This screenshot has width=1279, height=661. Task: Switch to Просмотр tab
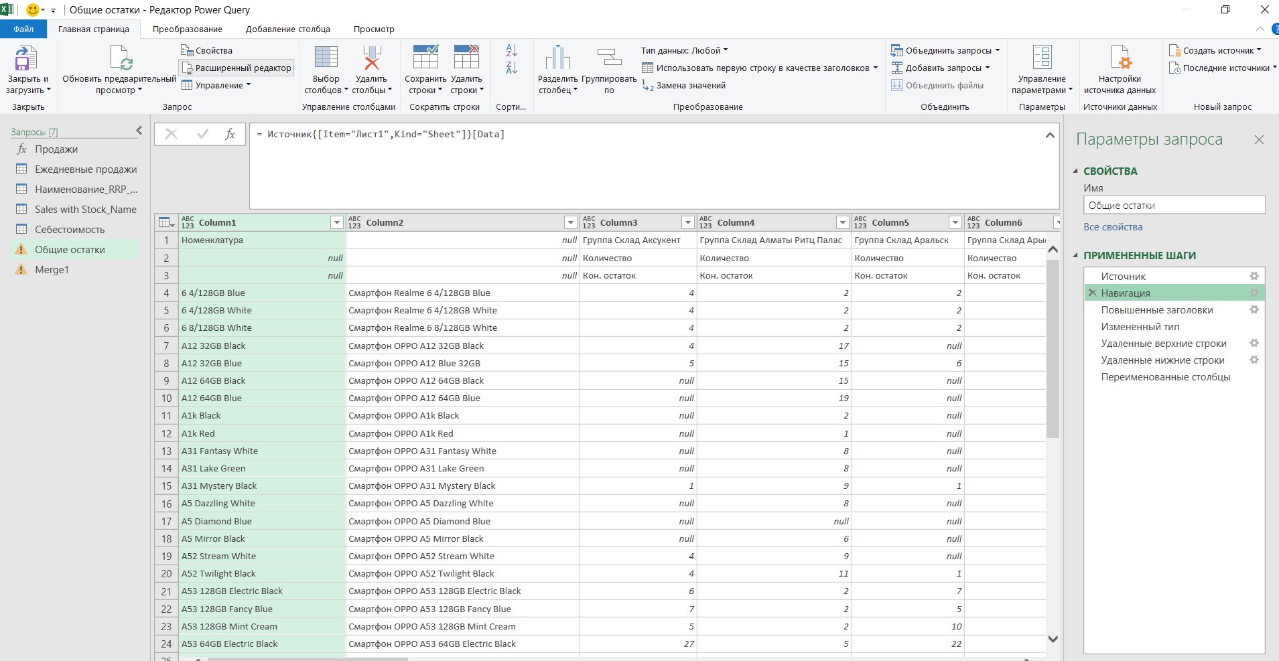coord(374,29)
